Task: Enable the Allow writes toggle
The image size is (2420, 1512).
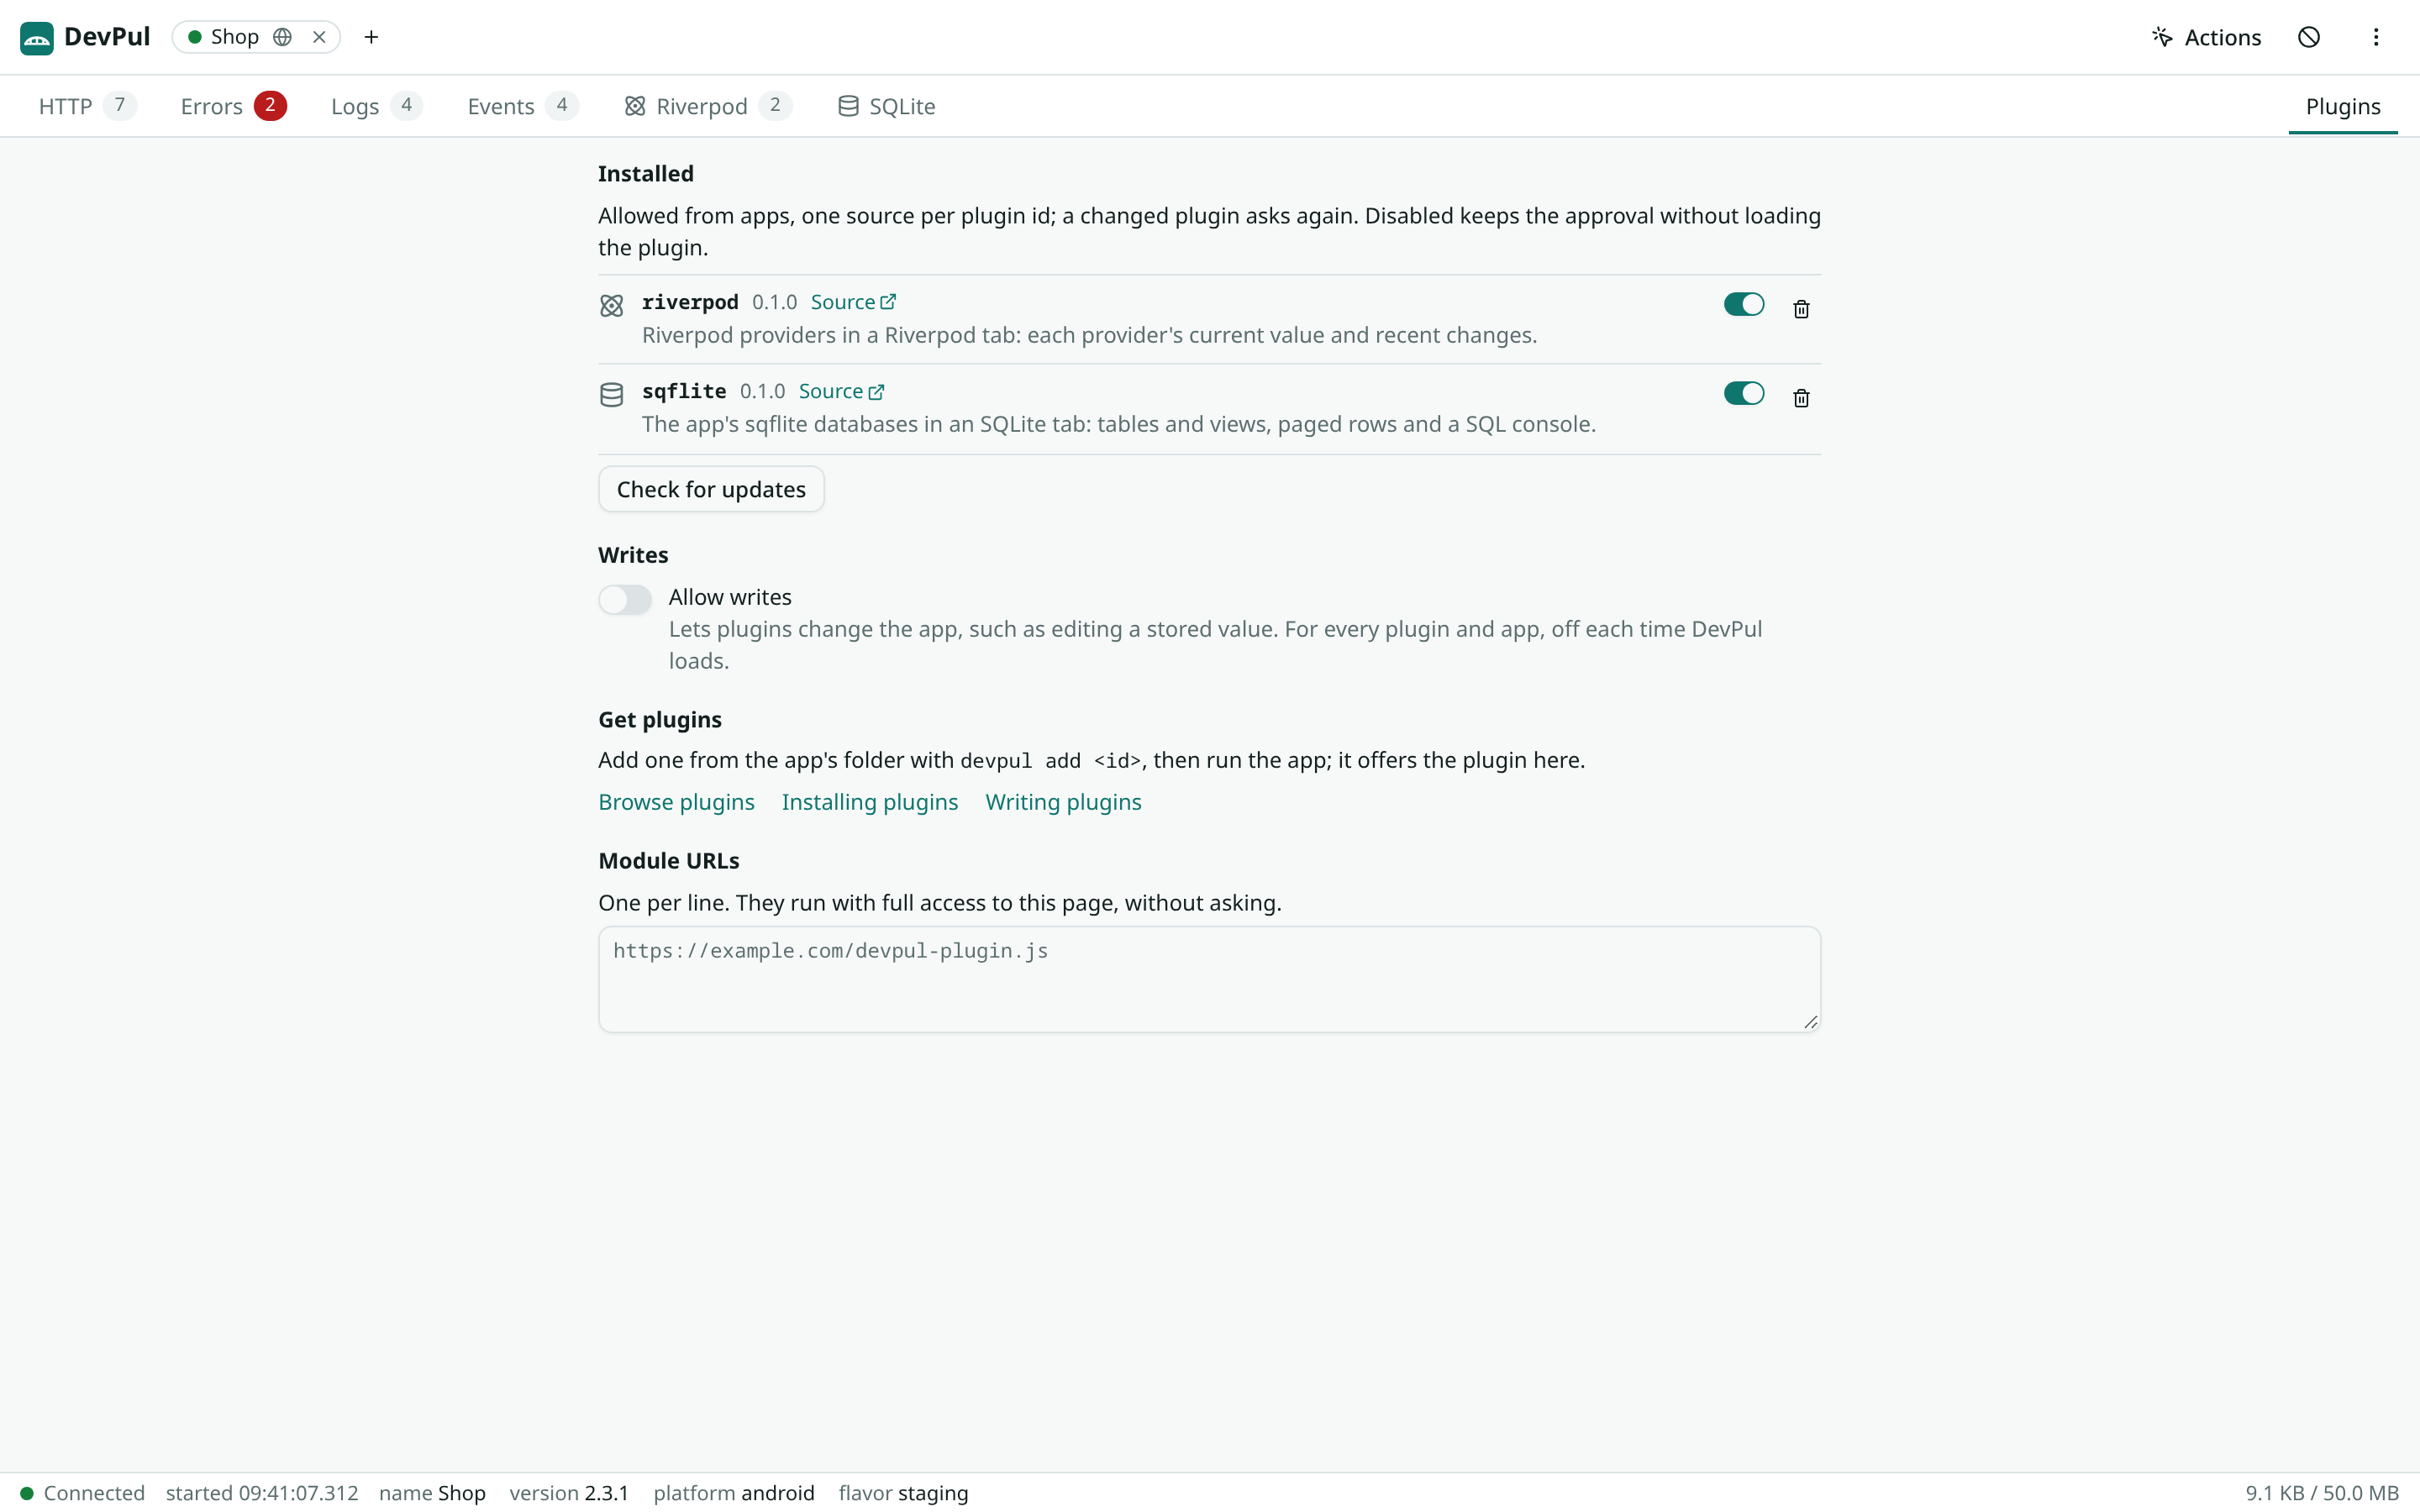Action: pos(625,599)
